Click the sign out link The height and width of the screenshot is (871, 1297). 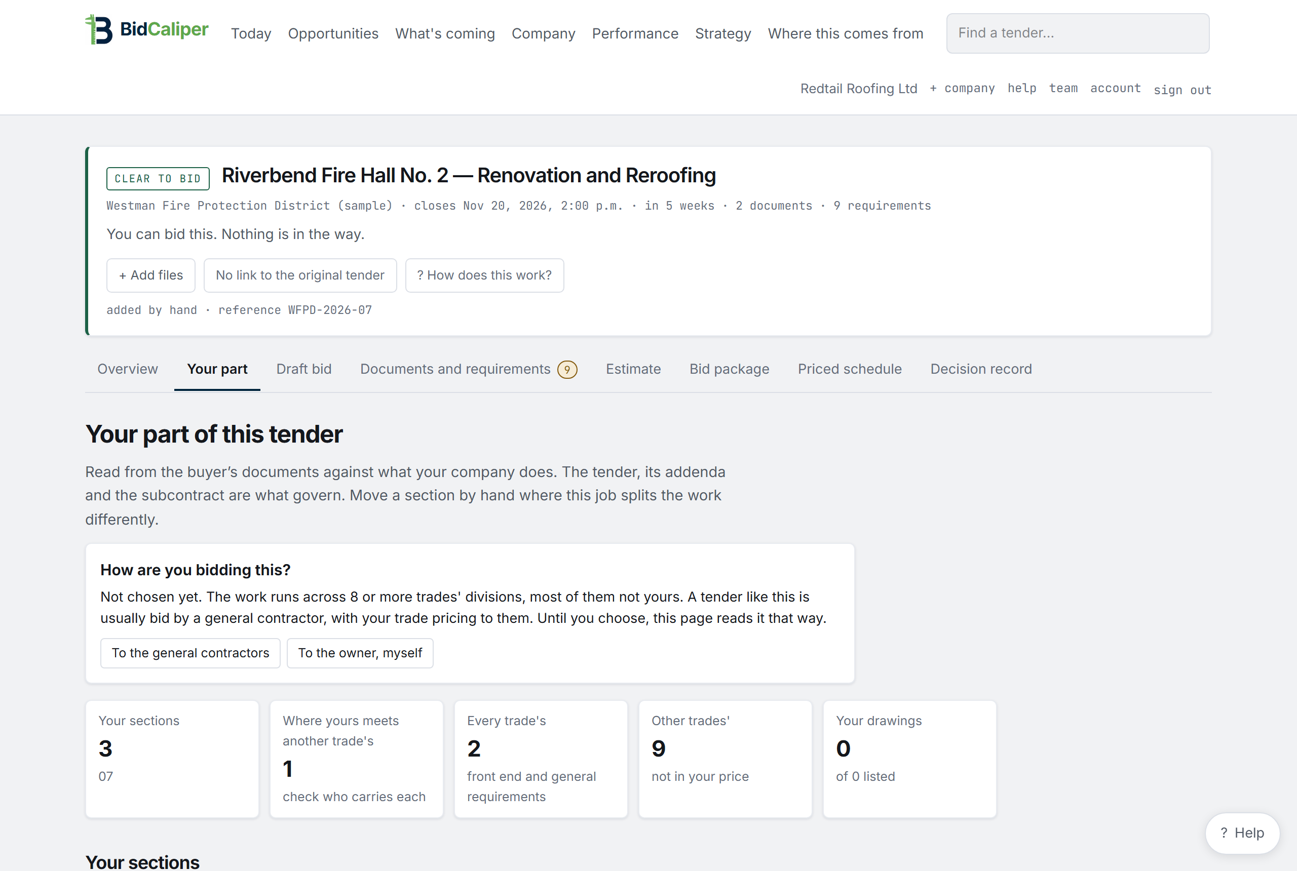point(1182,90)
